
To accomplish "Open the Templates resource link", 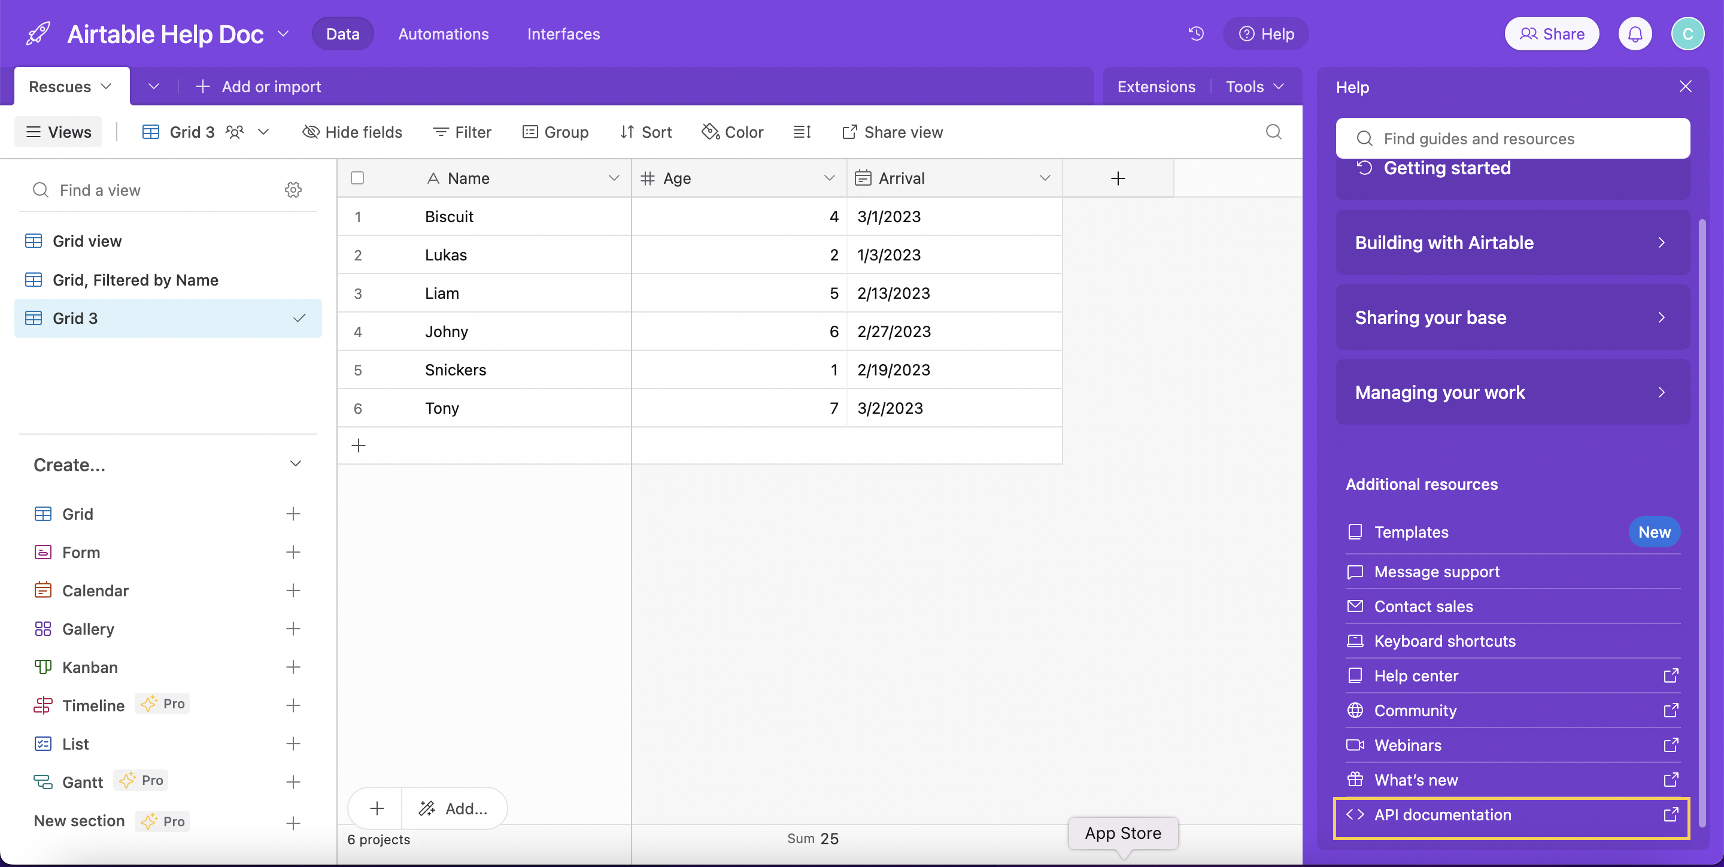I will coord(1513,532).
